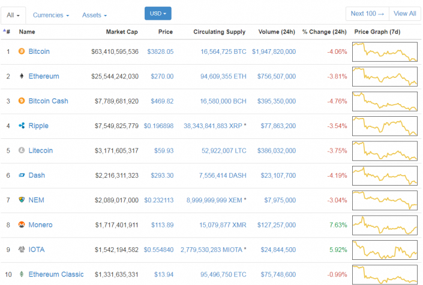Viewport: 423px width, 285px height.
Task: Open Bitcoin's 24h volume link
Action: [x=274, y=51]
